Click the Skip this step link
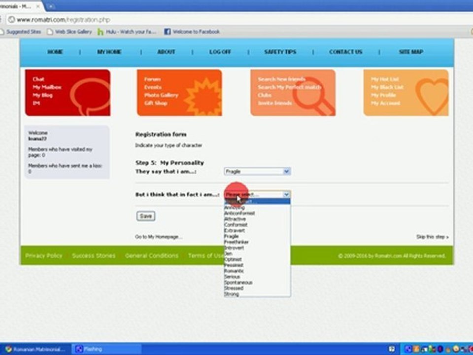 pos(432,237)
